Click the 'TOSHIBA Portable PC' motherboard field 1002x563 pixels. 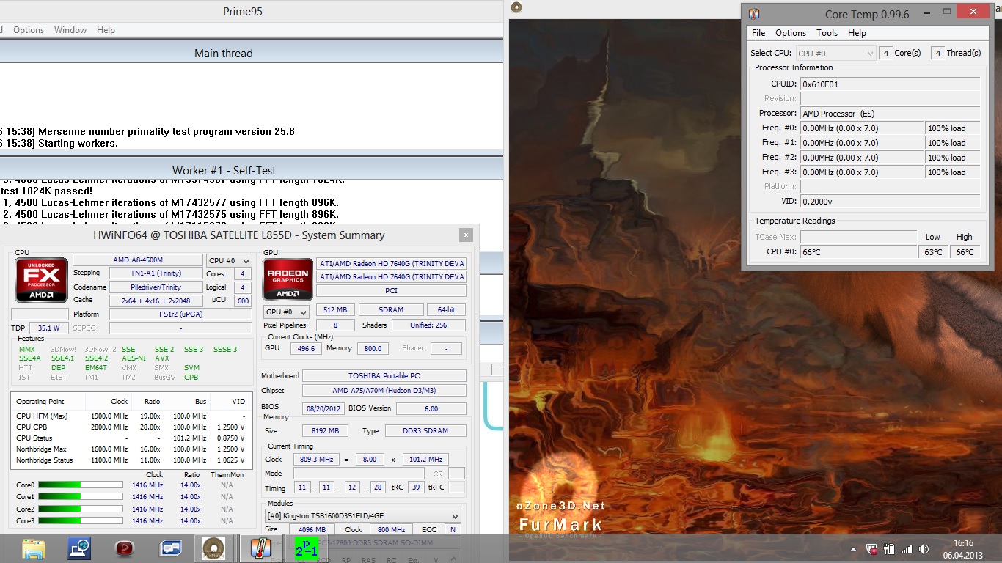(x=384, y=376)
